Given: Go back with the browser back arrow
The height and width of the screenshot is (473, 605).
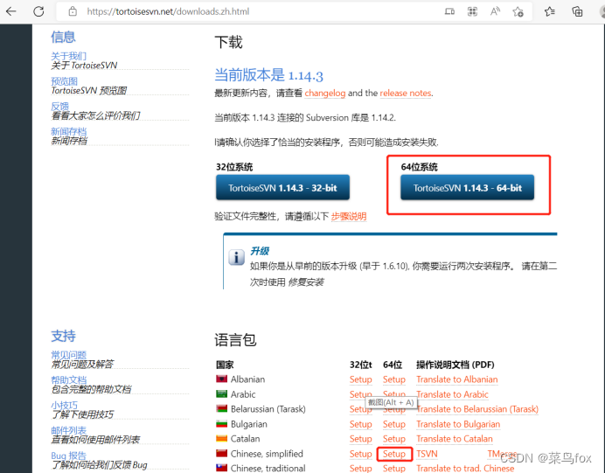Looking at the screenshot, I should [x=11, y=11].
